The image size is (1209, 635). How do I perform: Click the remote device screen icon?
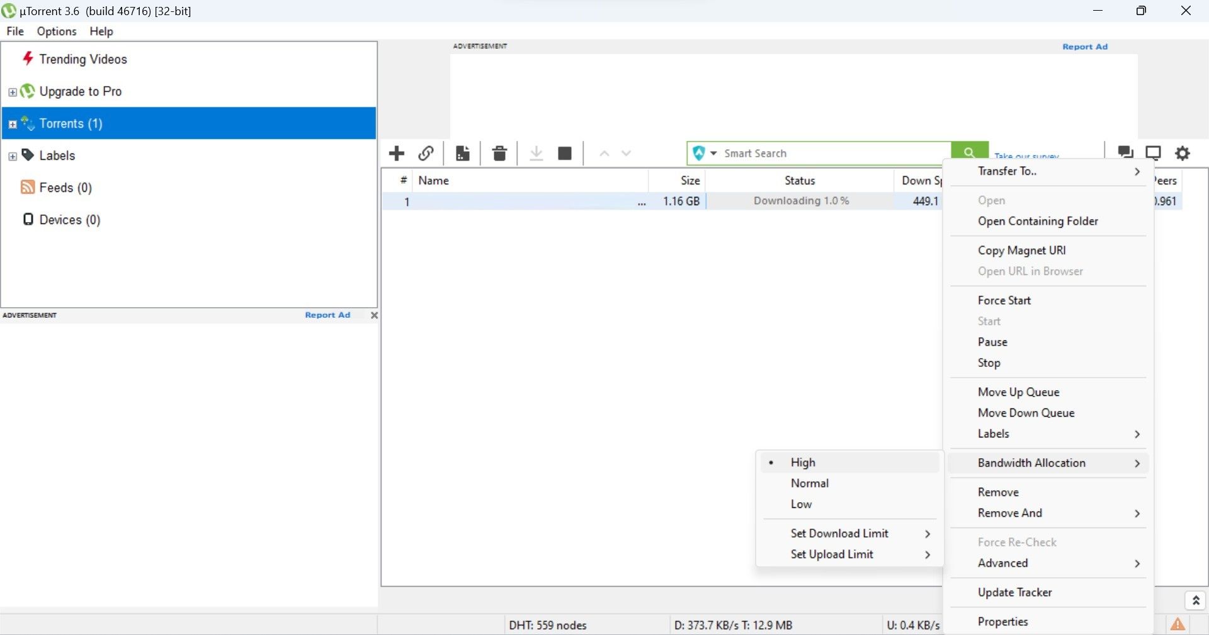(x=1153, y=153)
